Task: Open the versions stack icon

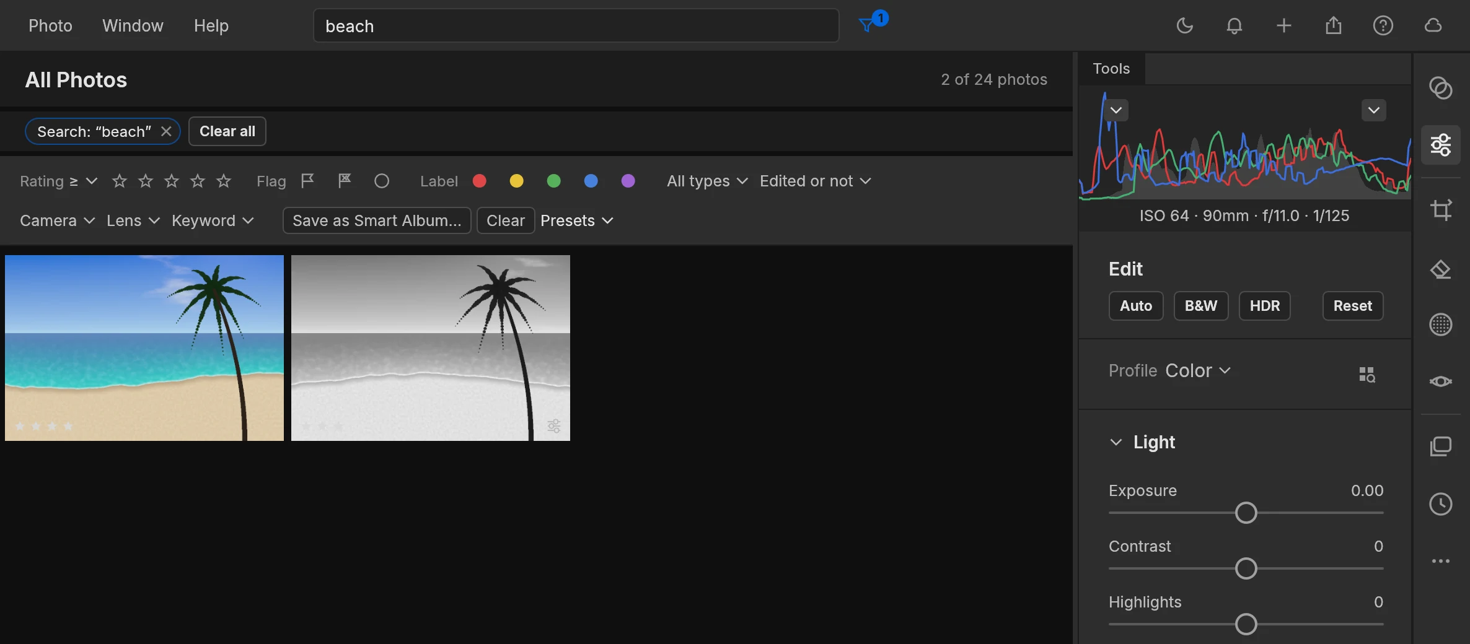Action: click(1441, 446)
